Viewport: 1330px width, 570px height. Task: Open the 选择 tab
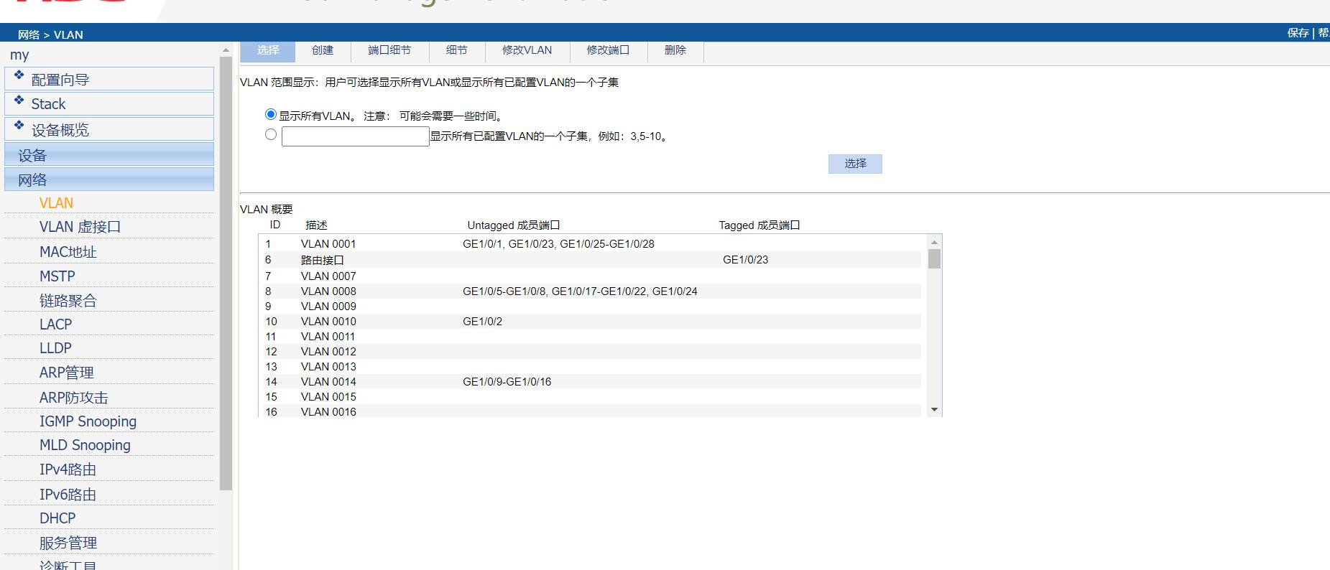click(267, 50)
